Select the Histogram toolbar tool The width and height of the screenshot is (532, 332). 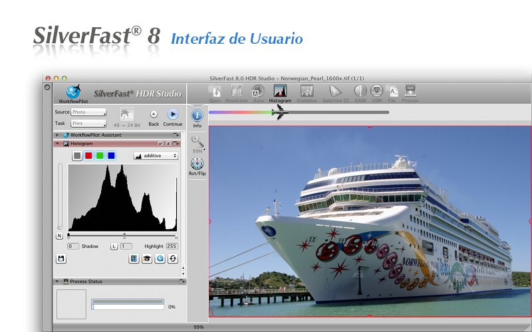pos(280,91)
